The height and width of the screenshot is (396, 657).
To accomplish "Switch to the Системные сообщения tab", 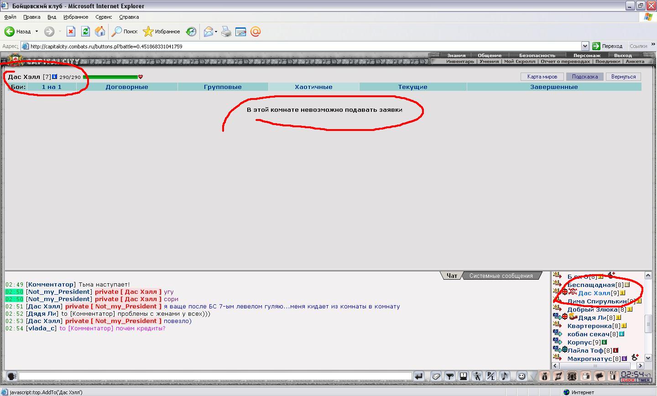I will 501,276.
